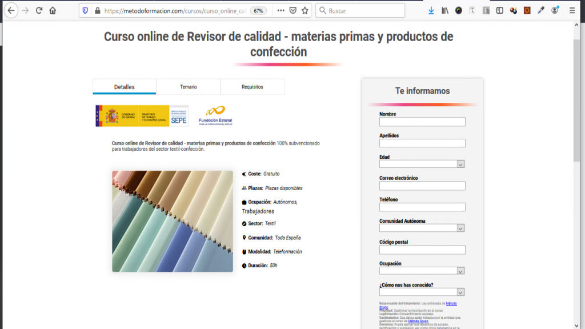This screenshot has width=585, height=329.
Task: View site security padlock info
Action: 98,11
